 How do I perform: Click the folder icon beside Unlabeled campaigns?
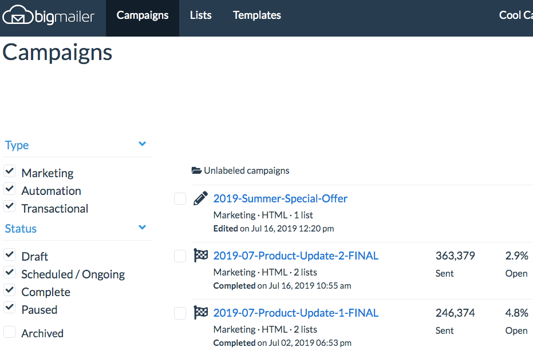pos(195,170)
